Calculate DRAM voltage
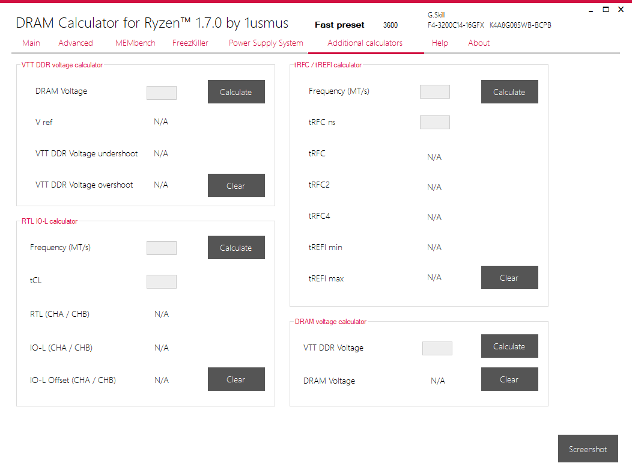 click(509, 346)
